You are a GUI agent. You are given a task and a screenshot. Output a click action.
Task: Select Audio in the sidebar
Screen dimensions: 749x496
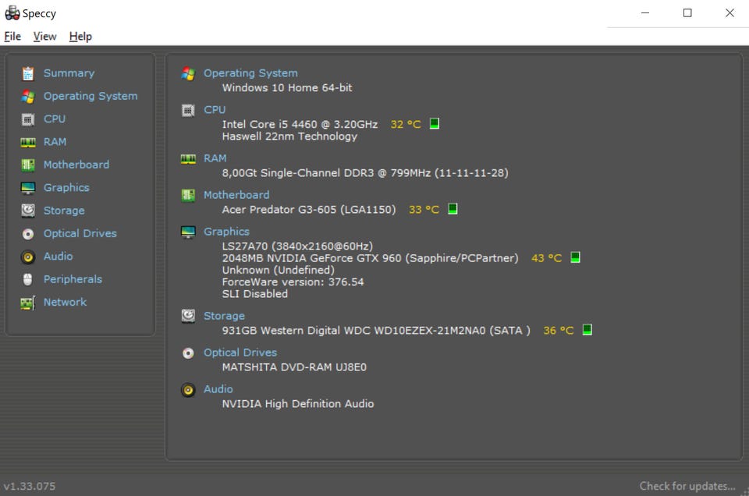pos(59,257)
